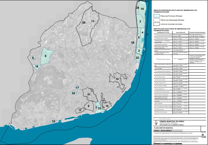Click map zone labeled 21
Image resolution: width=208 pixels, height=145 pixels.
point(89,94)
